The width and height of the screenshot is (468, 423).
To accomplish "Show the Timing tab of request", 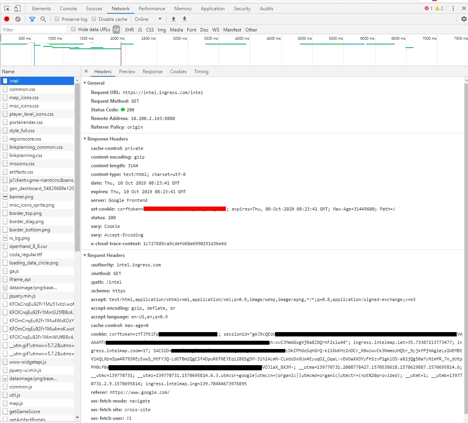I will [201, 72].
